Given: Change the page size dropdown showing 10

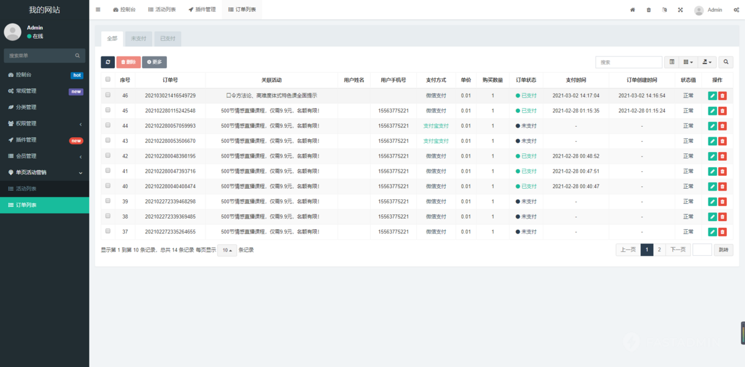Looking at the screenshot, I should (227, 250).
